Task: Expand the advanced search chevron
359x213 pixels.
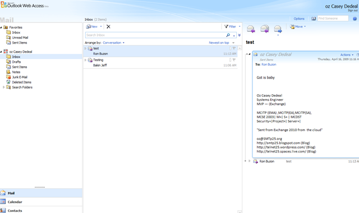Action: [240, 35]
